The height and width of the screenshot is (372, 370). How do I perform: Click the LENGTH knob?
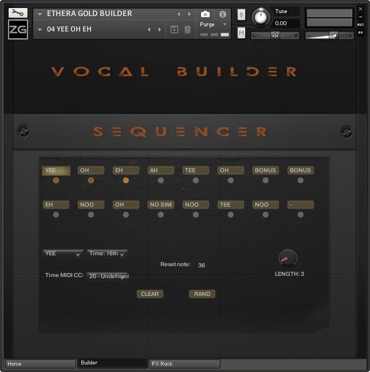(288, 258)
